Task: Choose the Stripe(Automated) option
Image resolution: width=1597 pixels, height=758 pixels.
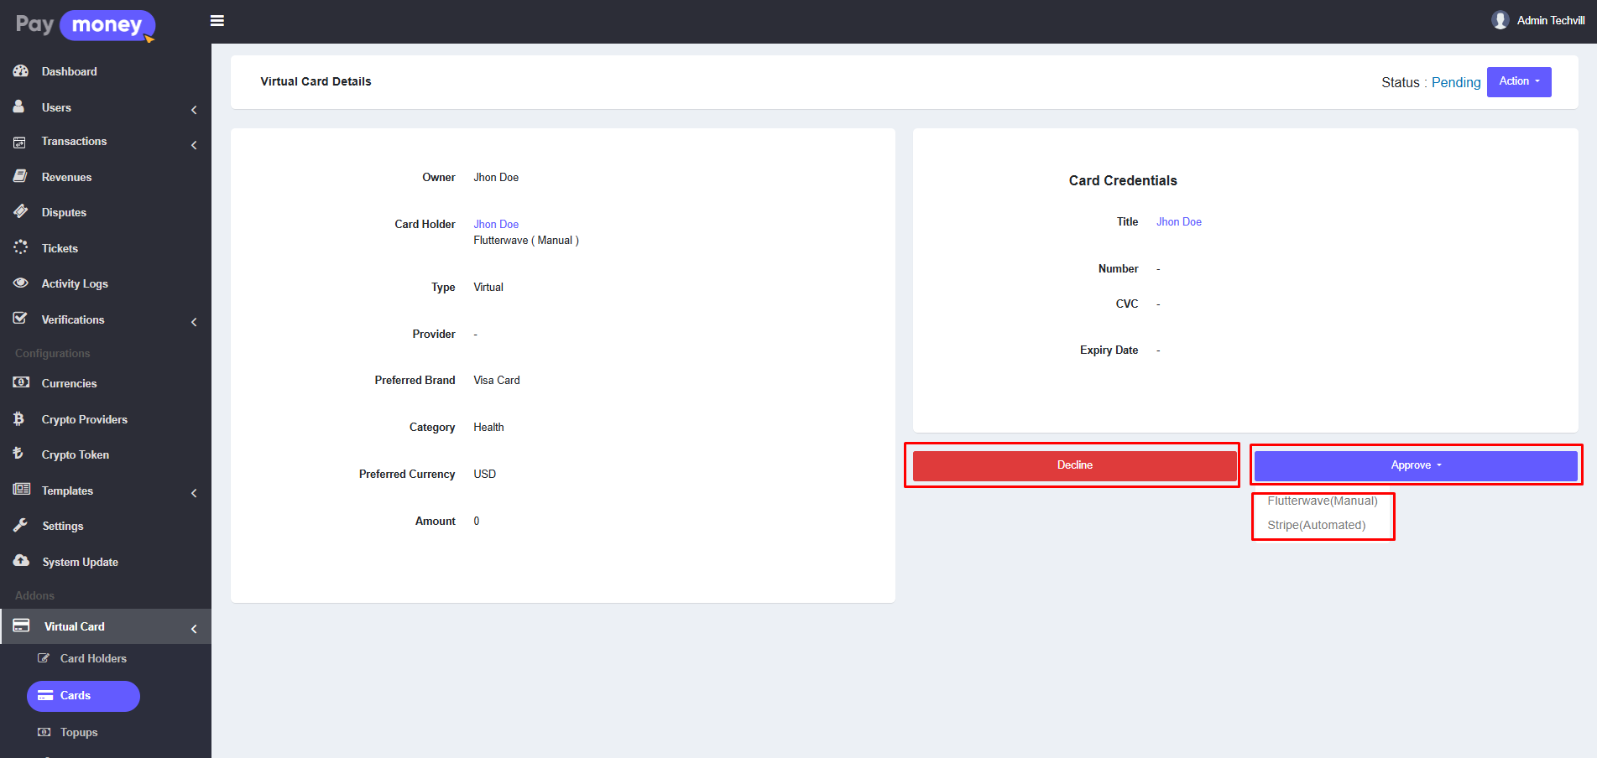Action: tap(1316, 526)
